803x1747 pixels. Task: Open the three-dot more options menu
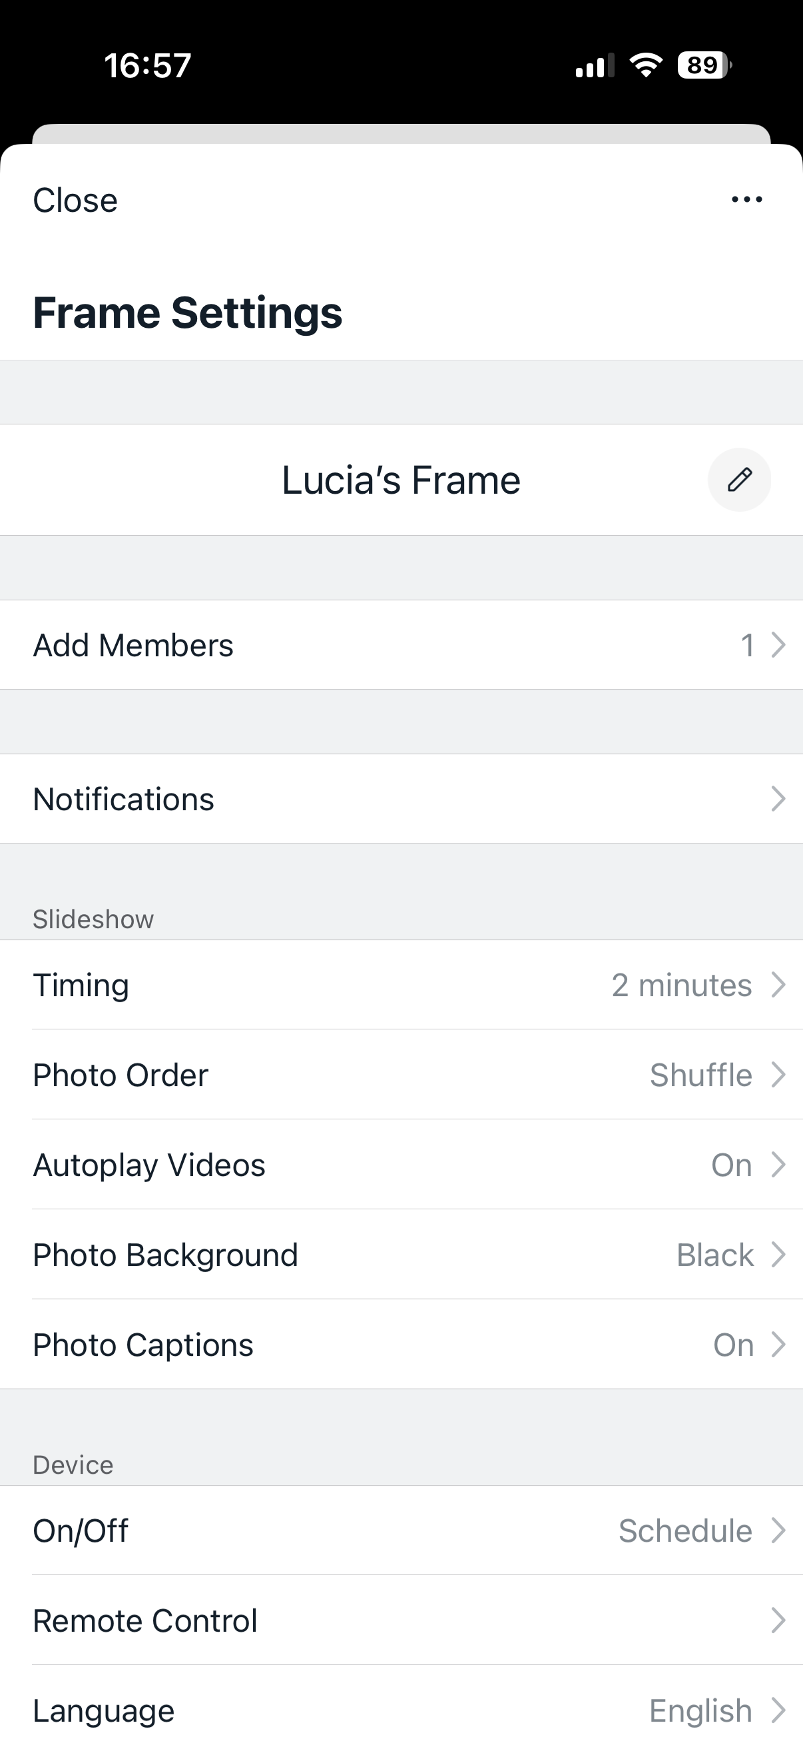point(747,199)
